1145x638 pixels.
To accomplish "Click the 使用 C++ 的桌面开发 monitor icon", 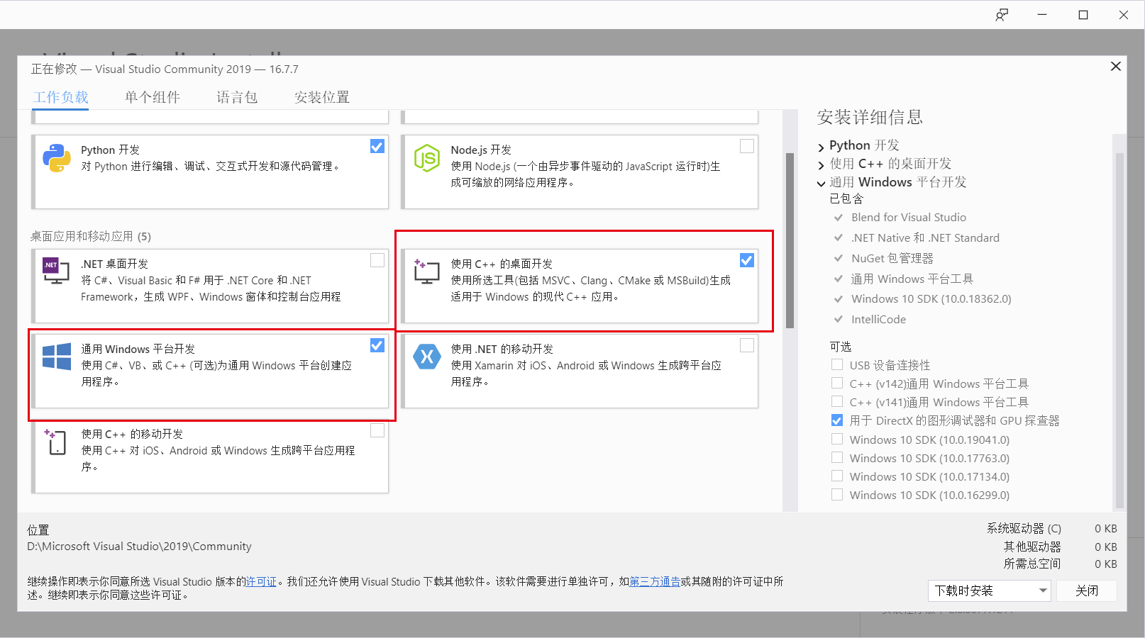I will [427, 272].
